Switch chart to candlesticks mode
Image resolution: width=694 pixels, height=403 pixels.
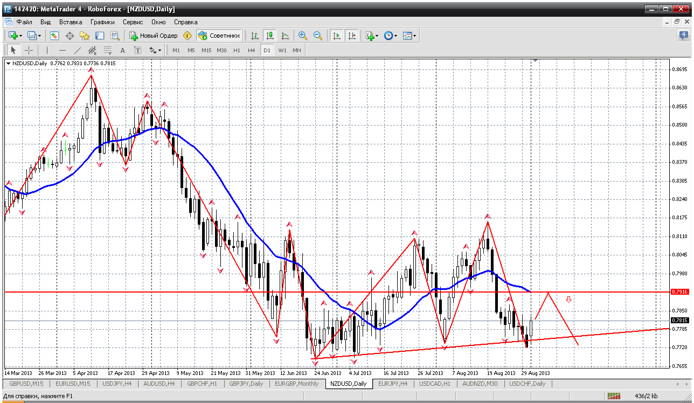[270, 36]
